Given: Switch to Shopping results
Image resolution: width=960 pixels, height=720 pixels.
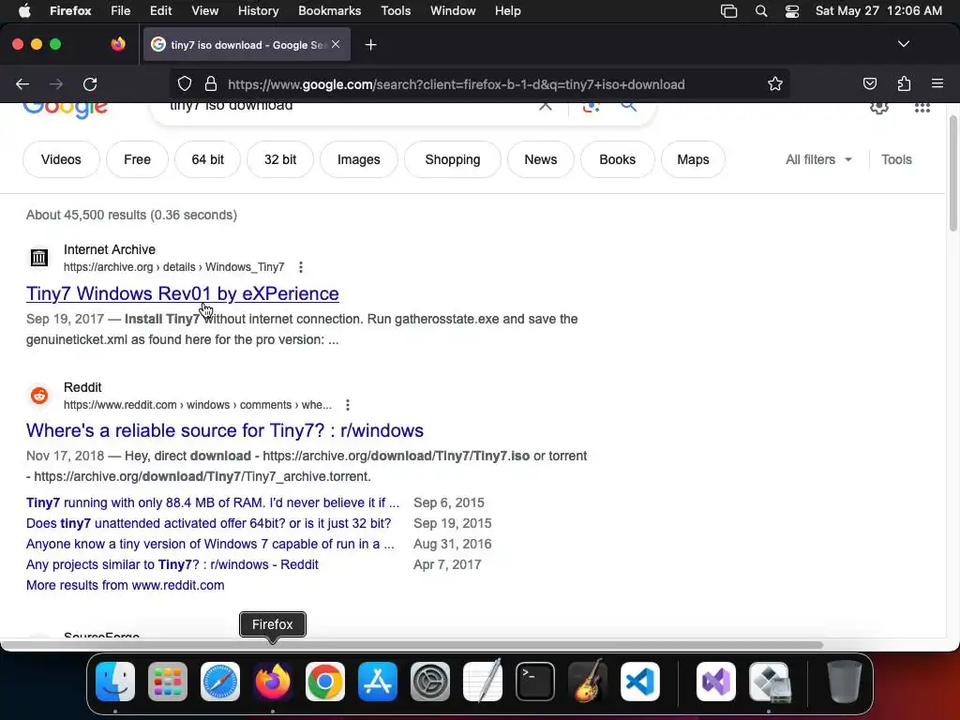Looking at the screenshot, I should coord(453,159).
